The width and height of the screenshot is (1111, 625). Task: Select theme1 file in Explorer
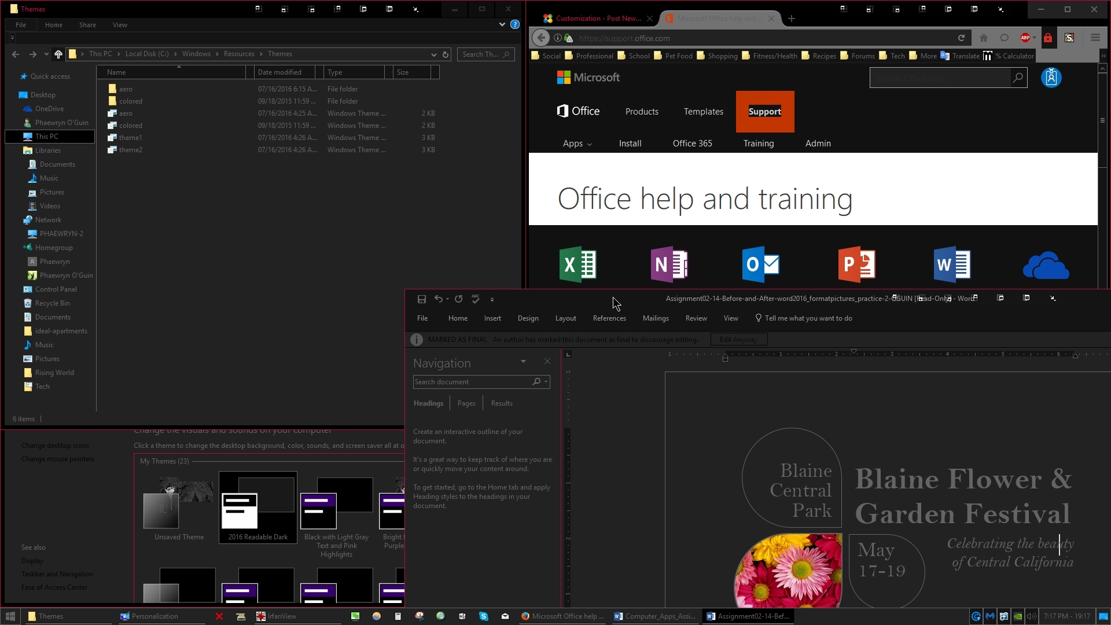pyautogui.click(x=130, y=138)
